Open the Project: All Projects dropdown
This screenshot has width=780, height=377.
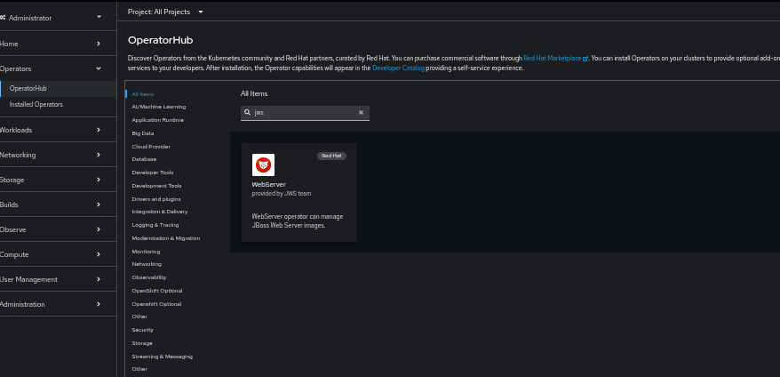point(165,12)
